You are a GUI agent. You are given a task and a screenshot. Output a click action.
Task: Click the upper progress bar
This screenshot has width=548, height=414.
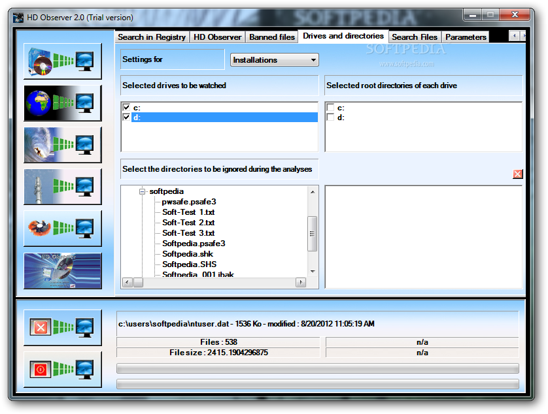click(317, 368)
